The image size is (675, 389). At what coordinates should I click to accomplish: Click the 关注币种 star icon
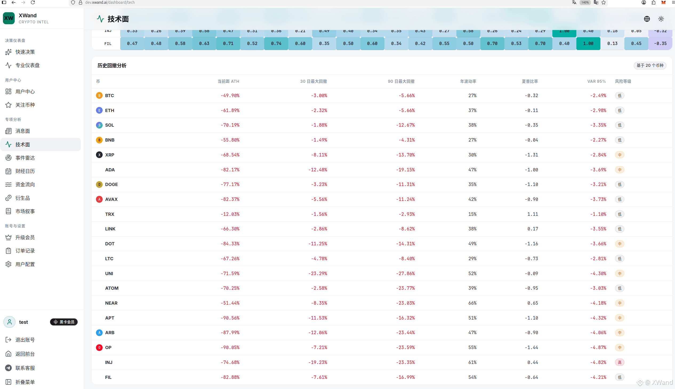click(x=9, y=105)
